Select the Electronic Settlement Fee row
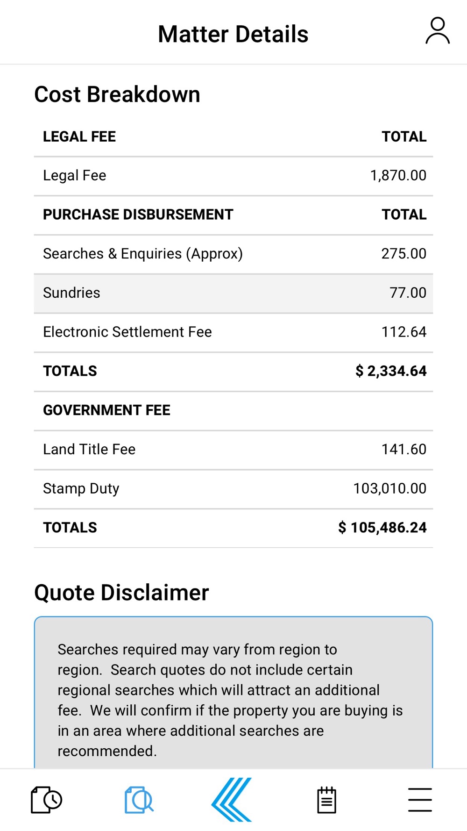Viewport: 467px width, 831px height. [x=233, y=332]
